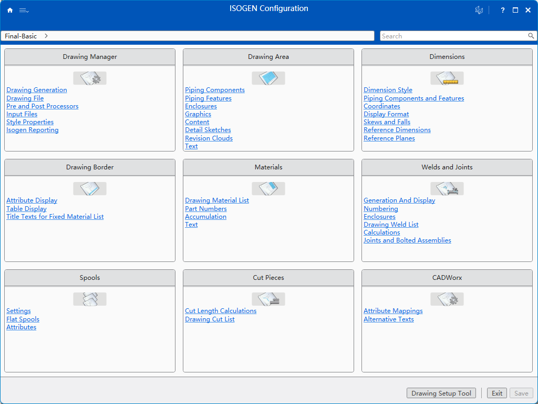Viewport: 538px width, 404px height.
Task: Open the Graphics link
Action: pos(198,114)
